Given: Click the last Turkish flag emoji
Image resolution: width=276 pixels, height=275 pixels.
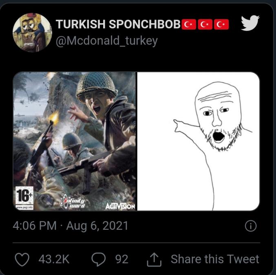Looking at the screenshot, I should (x=221, y=25).
